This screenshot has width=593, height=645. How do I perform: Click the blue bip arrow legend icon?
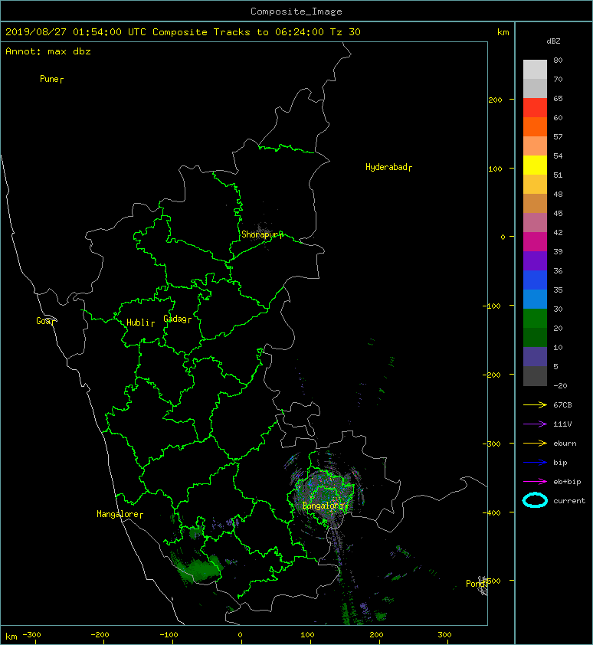pos(535,463)
